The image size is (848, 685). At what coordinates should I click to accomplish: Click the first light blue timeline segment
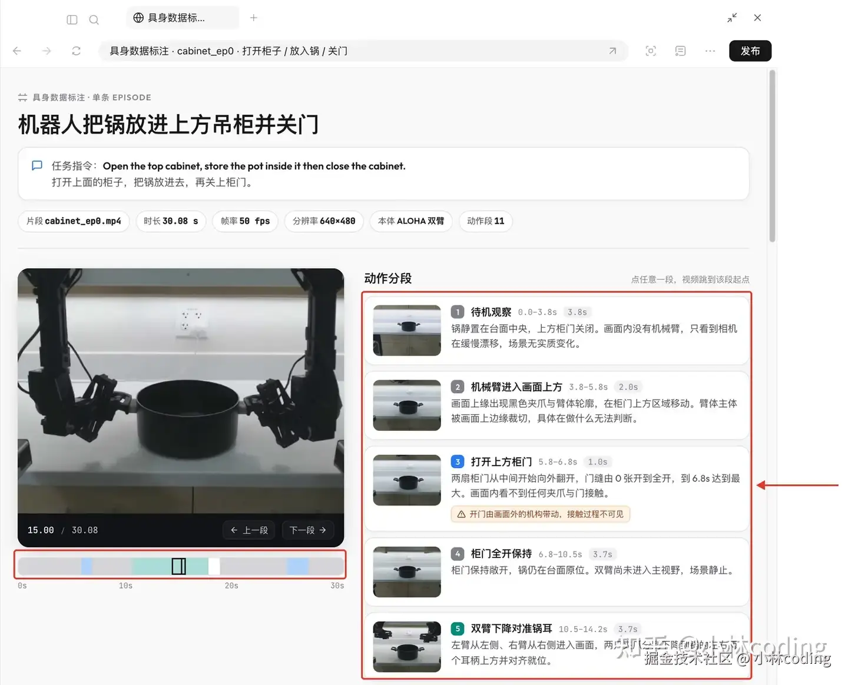[87, 566]
